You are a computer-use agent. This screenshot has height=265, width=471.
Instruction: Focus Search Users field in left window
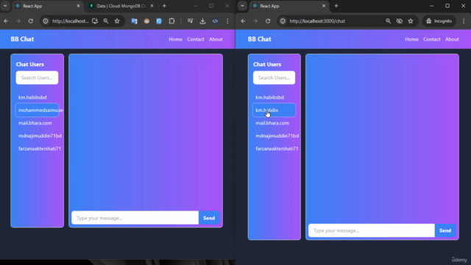tap(37, 77)
